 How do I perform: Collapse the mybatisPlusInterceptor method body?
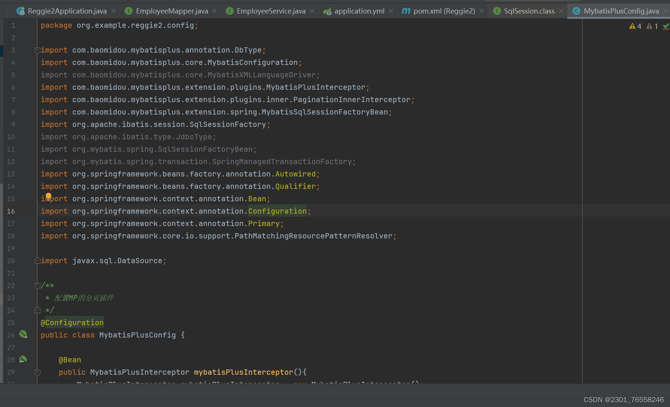(x=37, y=372)
